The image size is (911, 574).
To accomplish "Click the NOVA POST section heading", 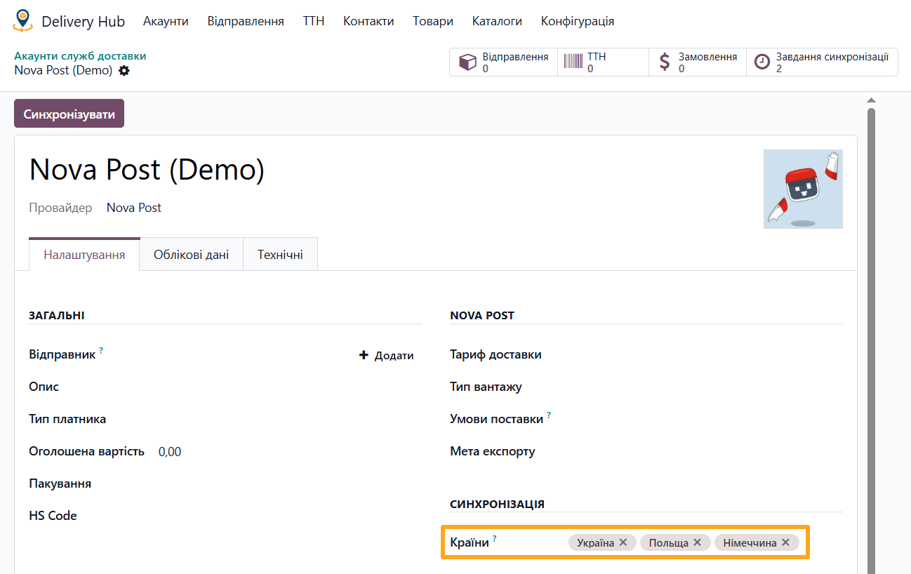I will coord(482,316).
